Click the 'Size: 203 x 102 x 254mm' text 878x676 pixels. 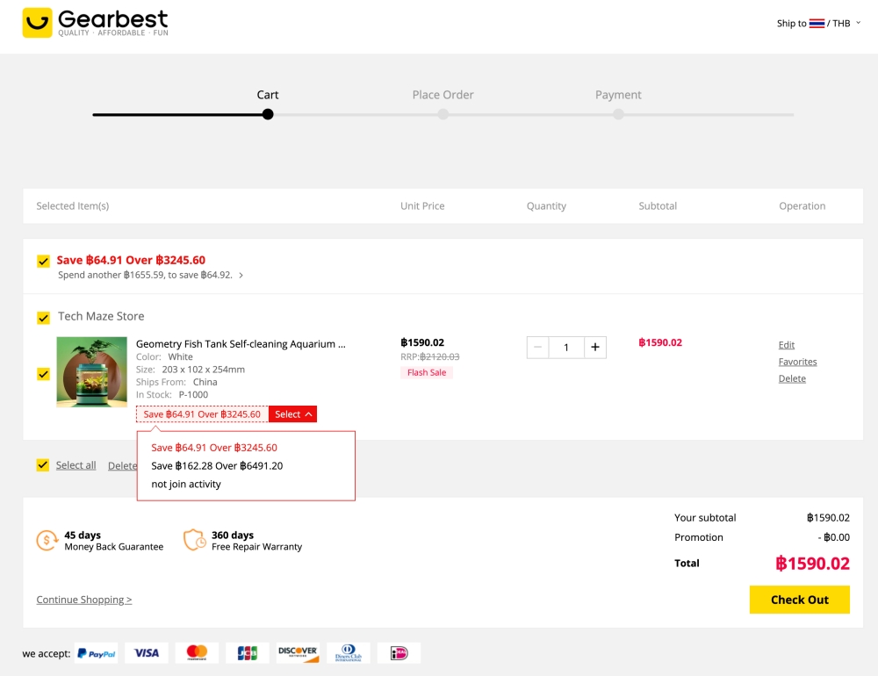(x=191, y=370)
